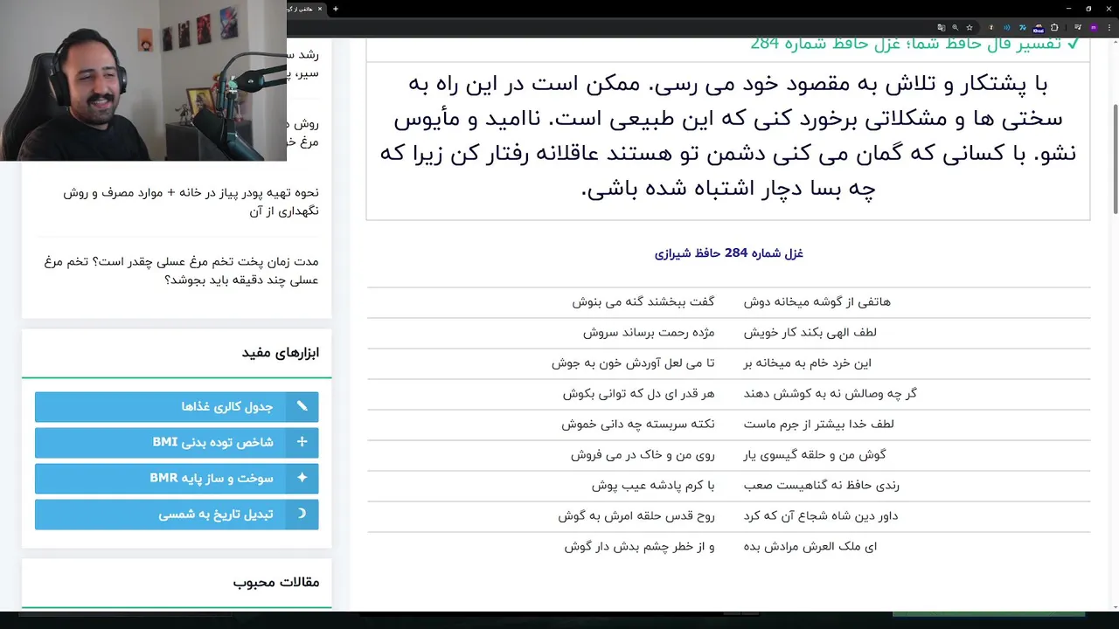Open تبدیل تاریخ به شمسی tool
Screen dimensions: 1119x629
pyautogui.click(x=177, y=514)
